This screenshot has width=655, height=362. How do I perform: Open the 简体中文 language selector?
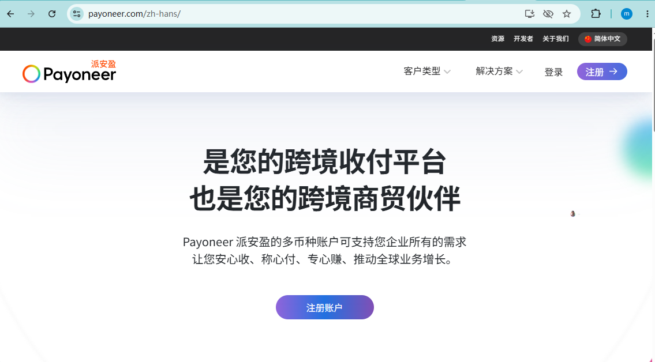coord(602,39)
